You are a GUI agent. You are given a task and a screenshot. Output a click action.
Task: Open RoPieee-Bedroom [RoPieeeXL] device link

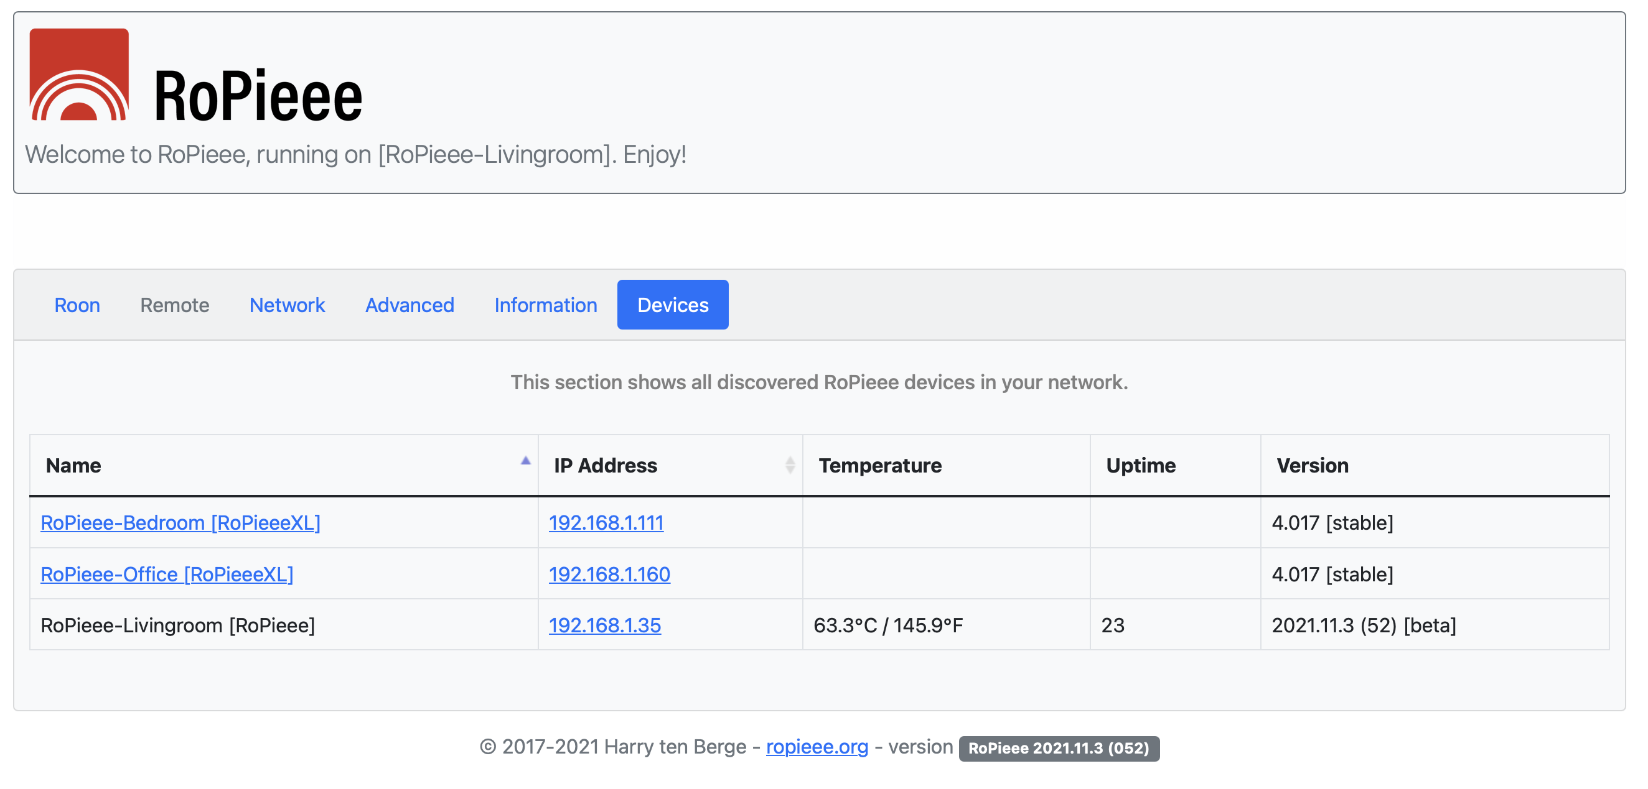(180, 523)
